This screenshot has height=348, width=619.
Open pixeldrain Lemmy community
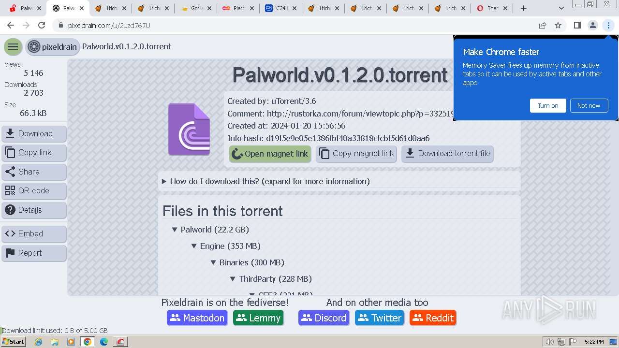coord(258,318)
